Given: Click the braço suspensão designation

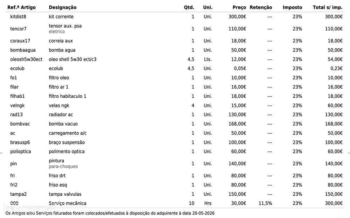Looking at the screenshot, I should click(x=67, y=142).
